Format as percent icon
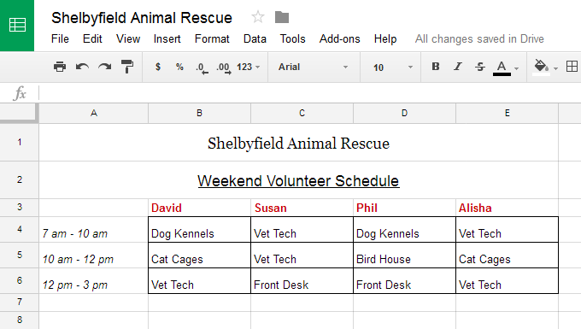The height and width of the screenshot is (329, 581). (x=179, y=67)
